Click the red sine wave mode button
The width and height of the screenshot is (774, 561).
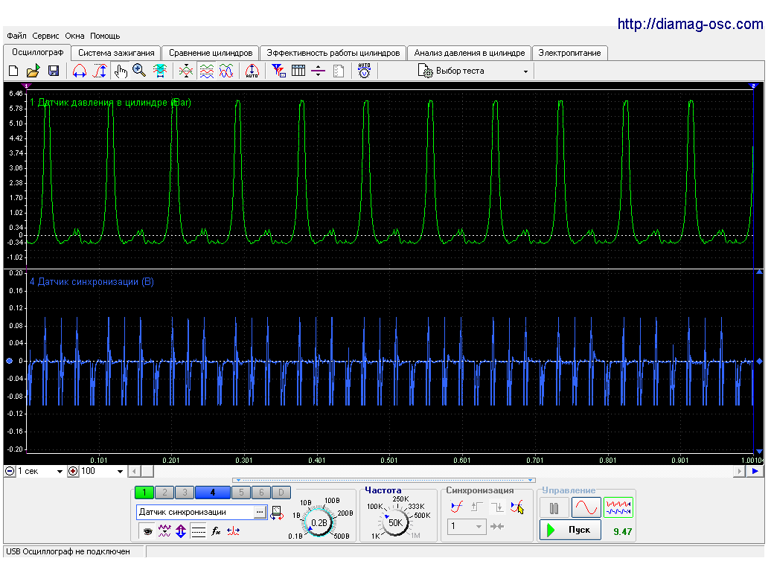586,507
